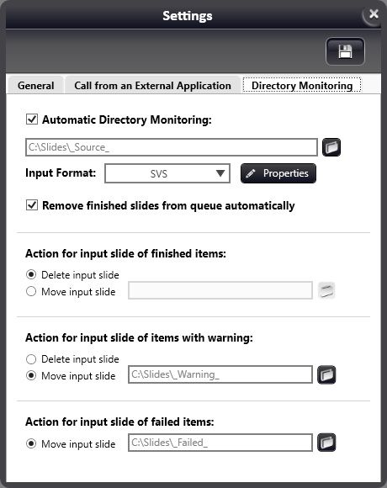387x488 pixels.
Task: Choose Delete input slide for items with warning
Action: pyautogui.click(x=31, y=358)
